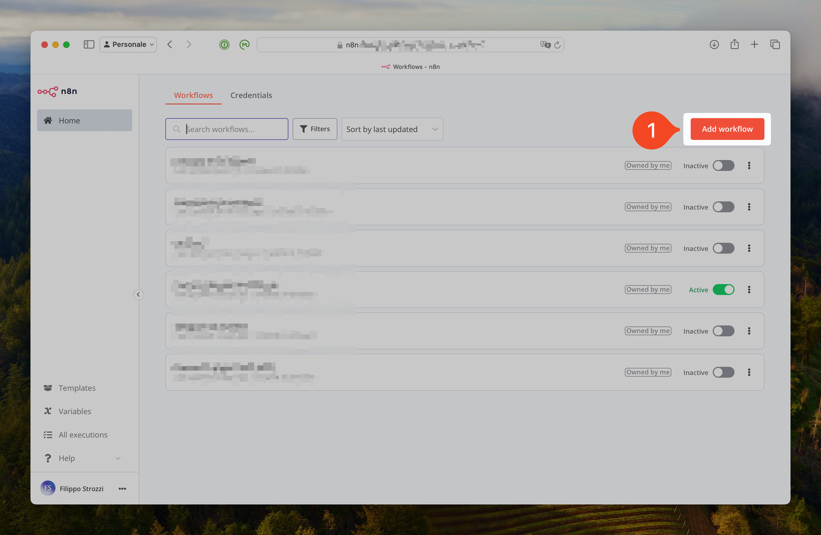The height and width of the screenshot is (535, 821).
Task: Focus the Search workflows input field
Action: [231, 129]
